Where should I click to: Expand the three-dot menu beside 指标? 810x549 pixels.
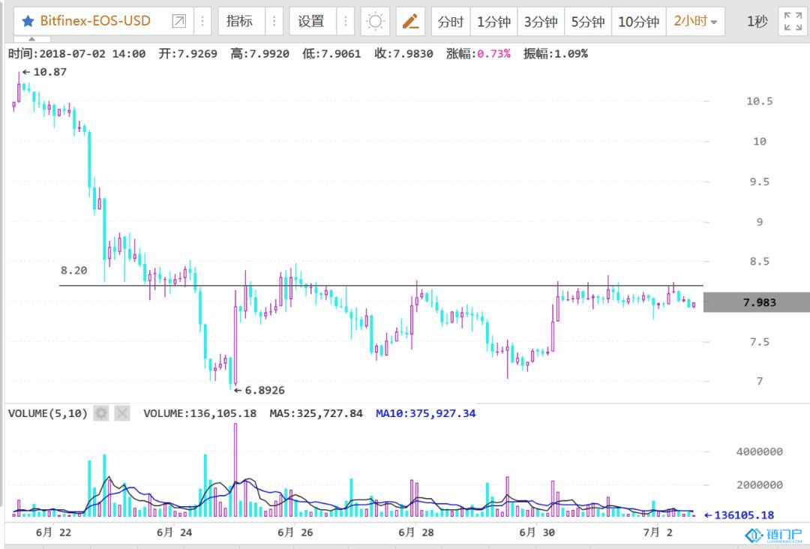coord(274,21)
